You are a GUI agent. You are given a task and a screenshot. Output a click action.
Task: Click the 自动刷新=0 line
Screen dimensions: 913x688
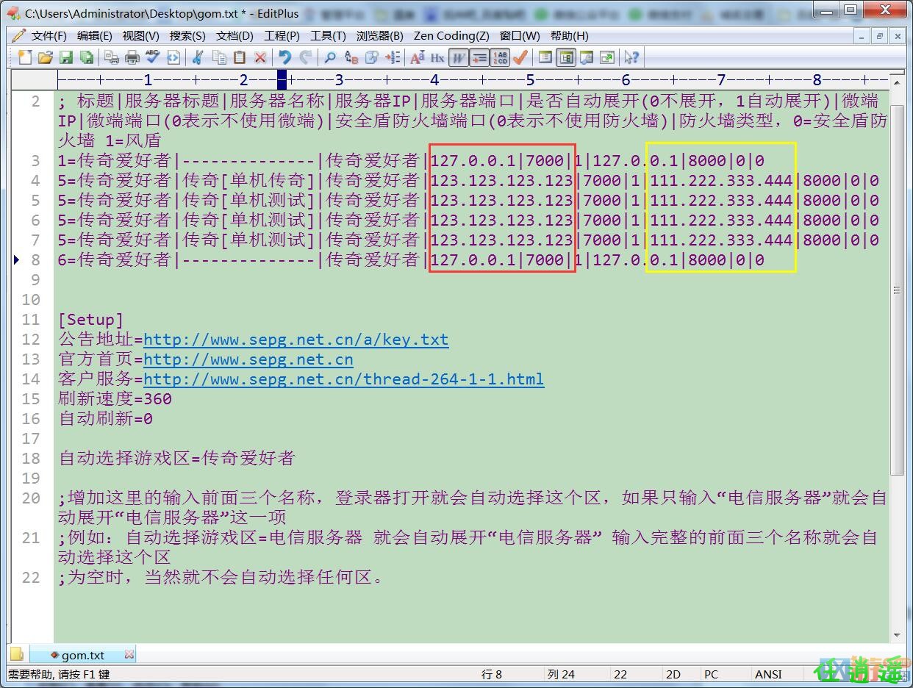coord(105,419)
